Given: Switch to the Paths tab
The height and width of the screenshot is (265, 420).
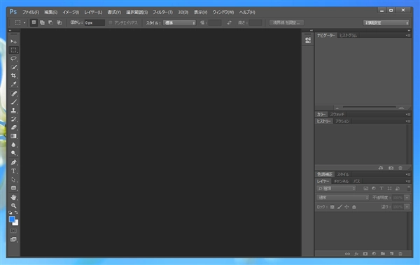Looking at the screenshot, I should 356,181.
